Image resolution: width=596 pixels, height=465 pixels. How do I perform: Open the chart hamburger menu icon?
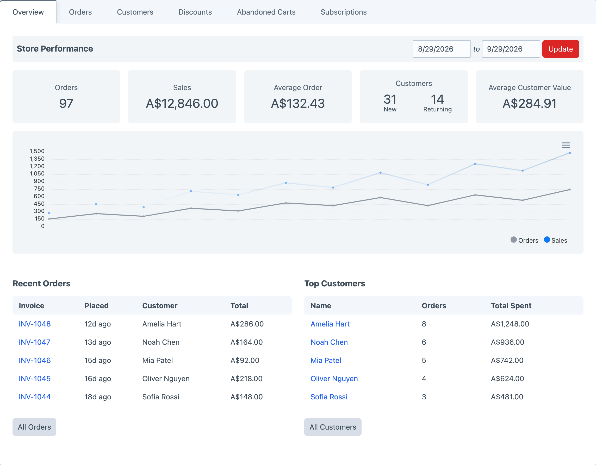point(566,145)
